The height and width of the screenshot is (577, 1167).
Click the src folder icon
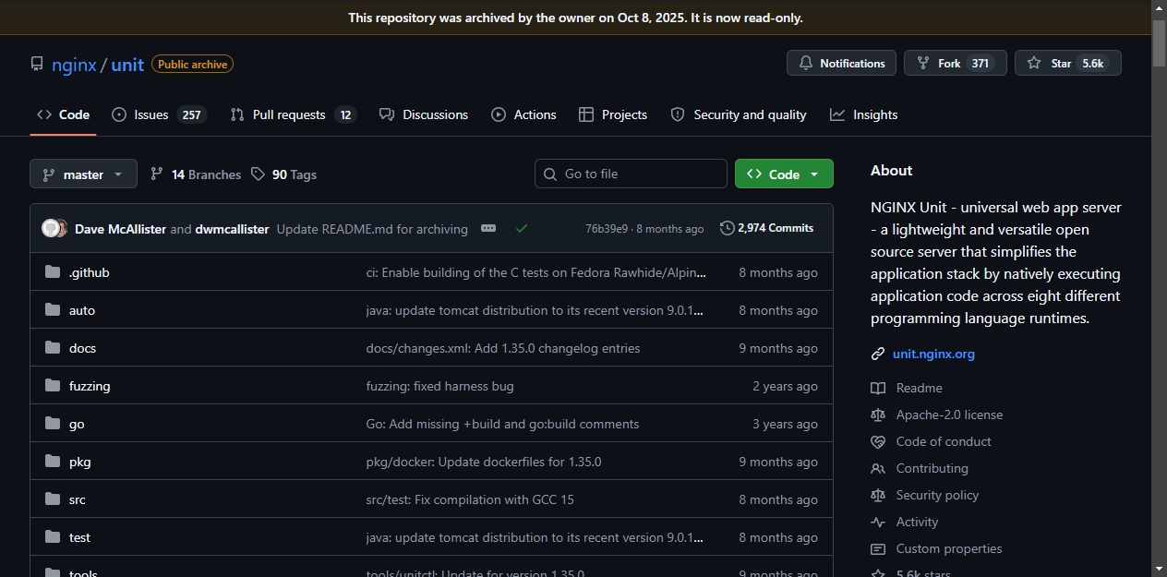[53, 499]
